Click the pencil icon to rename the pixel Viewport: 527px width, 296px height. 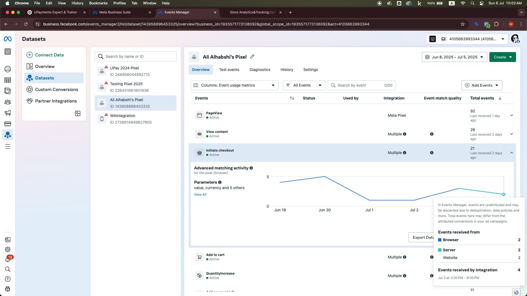pyautogui.click(x=252, y=57)
